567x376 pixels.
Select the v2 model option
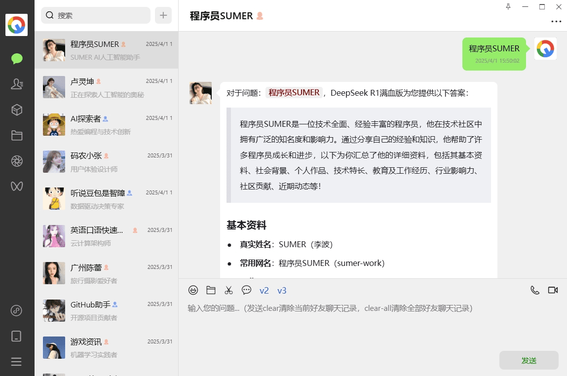coord(264,290)
